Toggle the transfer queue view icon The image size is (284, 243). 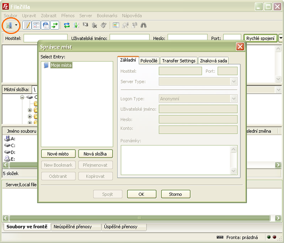point(55,25)
